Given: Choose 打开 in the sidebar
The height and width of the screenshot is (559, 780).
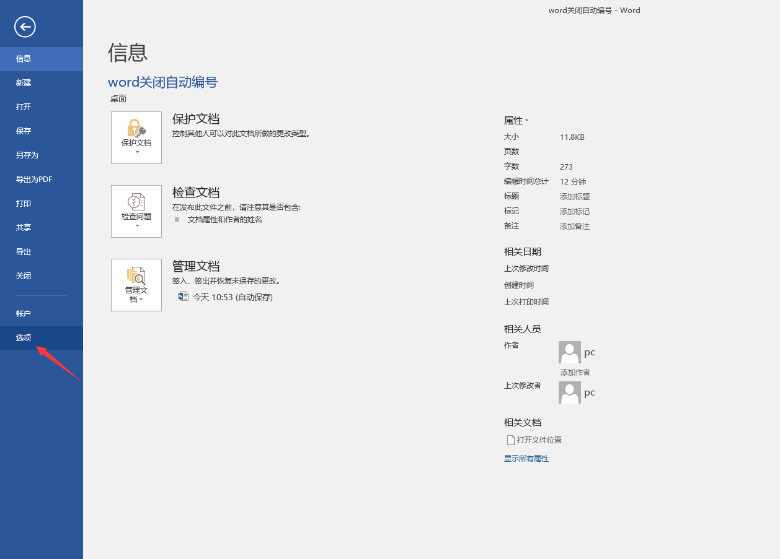Looking at the screenshot, I should pyautogui.click(x=42, y=107).
